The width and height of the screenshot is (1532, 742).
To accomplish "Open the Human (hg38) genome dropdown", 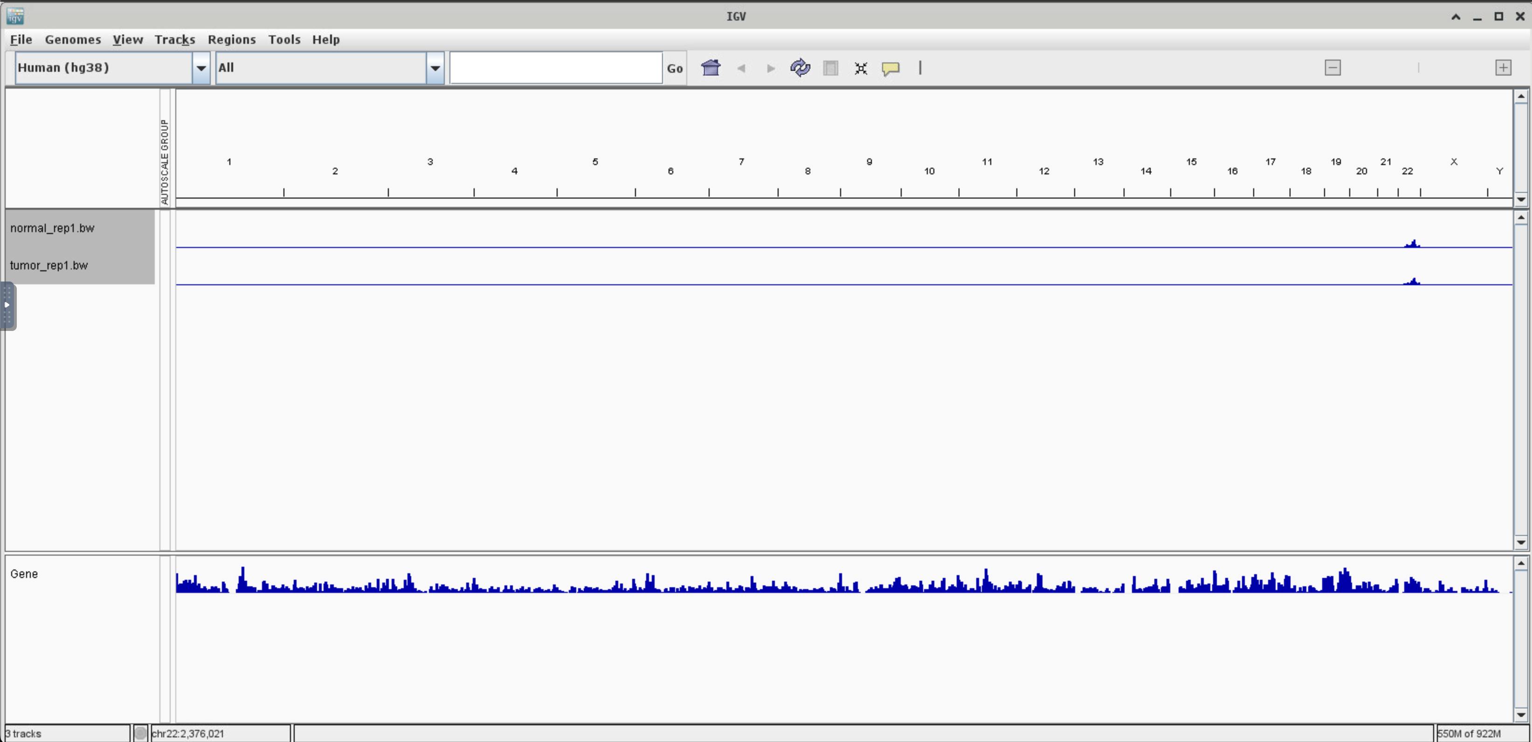I will (201, 68).
